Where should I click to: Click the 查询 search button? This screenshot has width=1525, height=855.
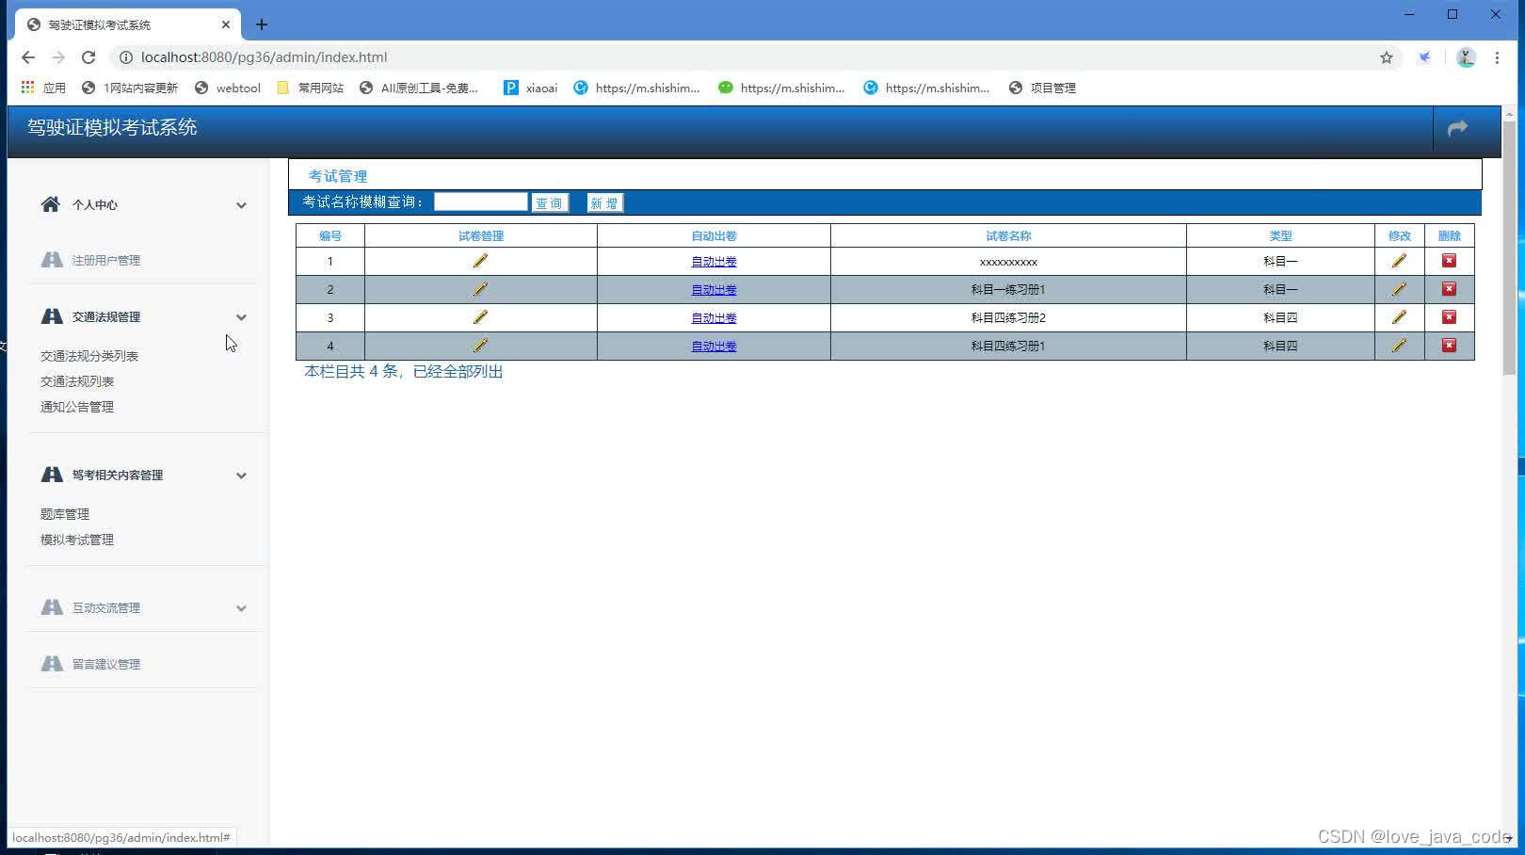(550, 202)
